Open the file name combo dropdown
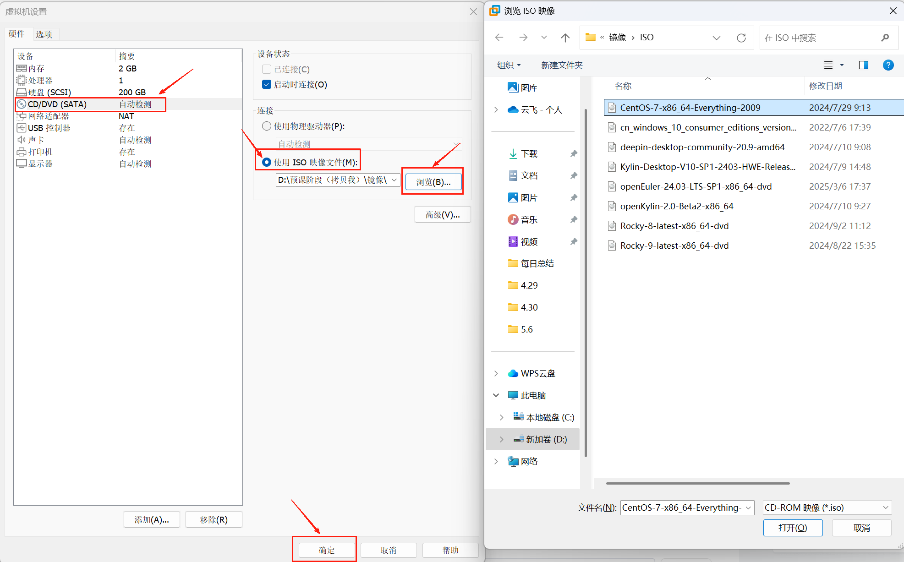Screen dimensions: 904x562 point(748,507)
